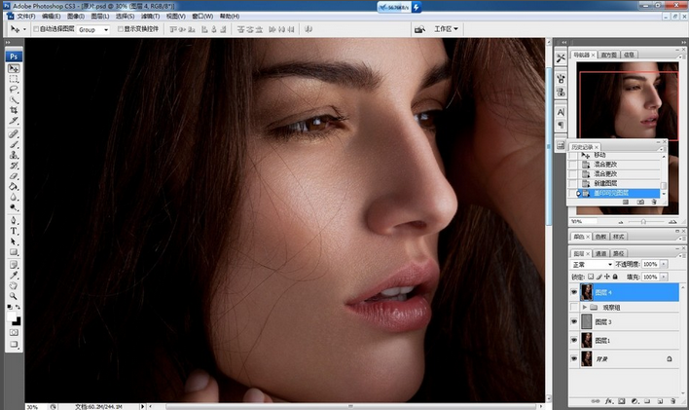
Task: Click the 图层 3 layer thumbnail
Action: pyautogui.click(x=587, y=321)
